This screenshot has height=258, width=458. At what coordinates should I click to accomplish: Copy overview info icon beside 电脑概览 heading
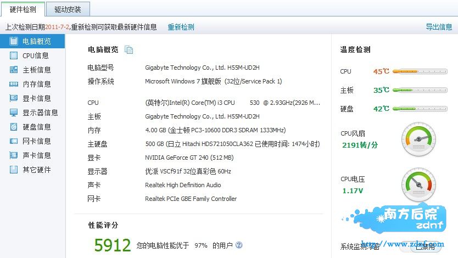click(x=129, y=50)
